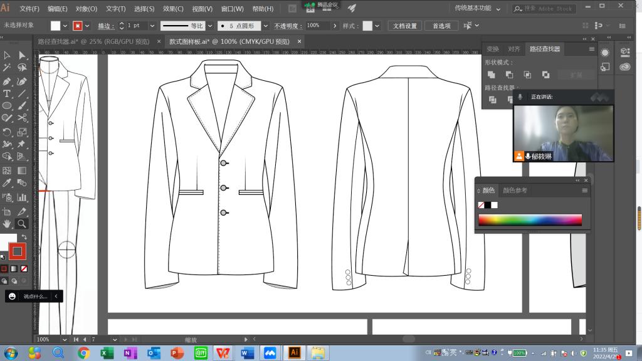Select the Type tool
642x361 pixels.
pyautogui.click(x=7, y=93)
